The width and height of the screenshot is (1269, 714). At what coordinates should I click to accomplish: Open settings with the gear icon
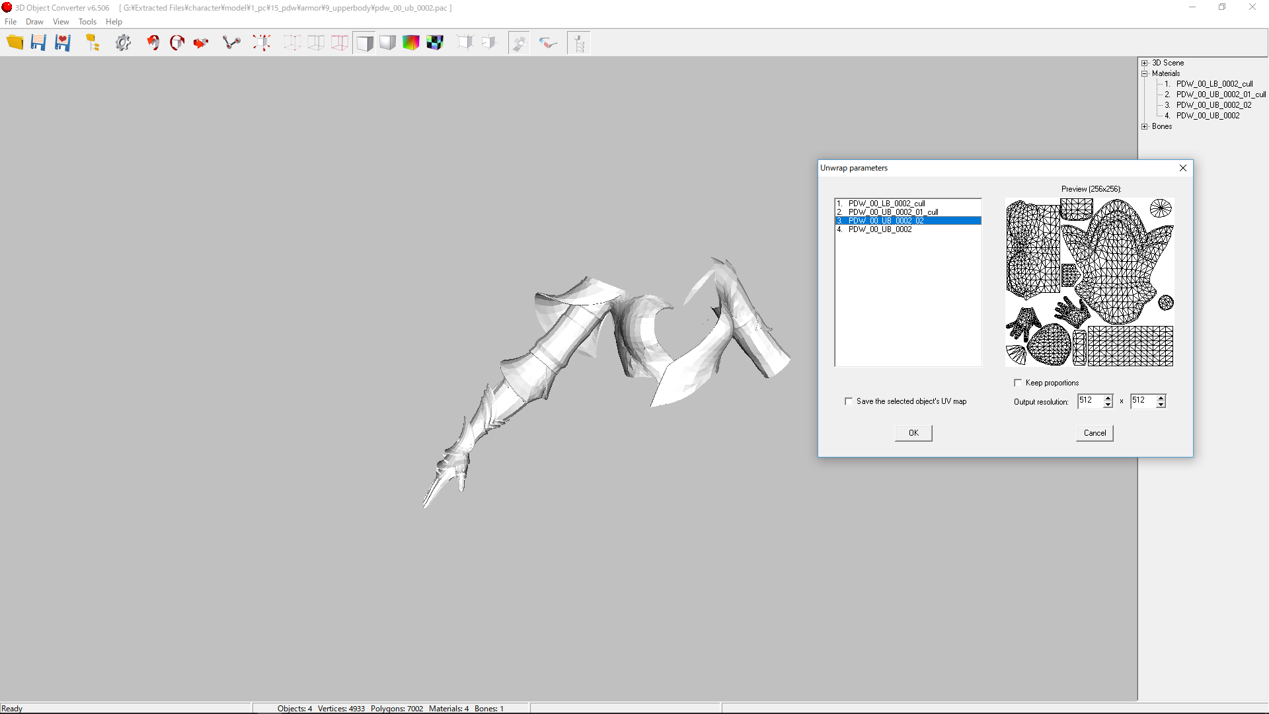click(x=123, y=43)
